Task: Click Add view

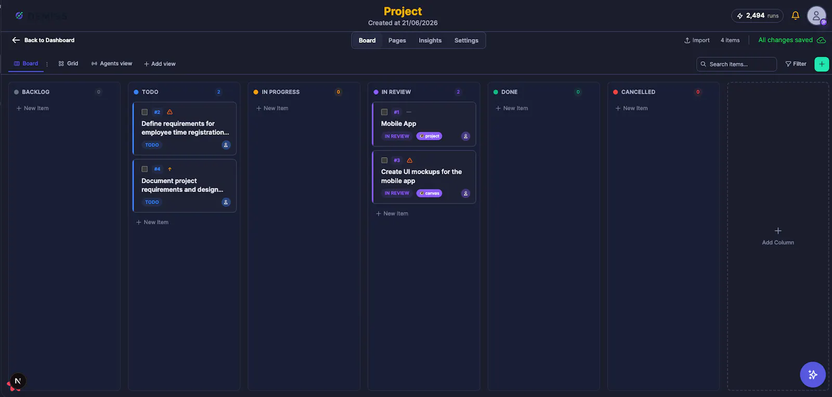Action: pyautogui.click(x=160, y=64)
